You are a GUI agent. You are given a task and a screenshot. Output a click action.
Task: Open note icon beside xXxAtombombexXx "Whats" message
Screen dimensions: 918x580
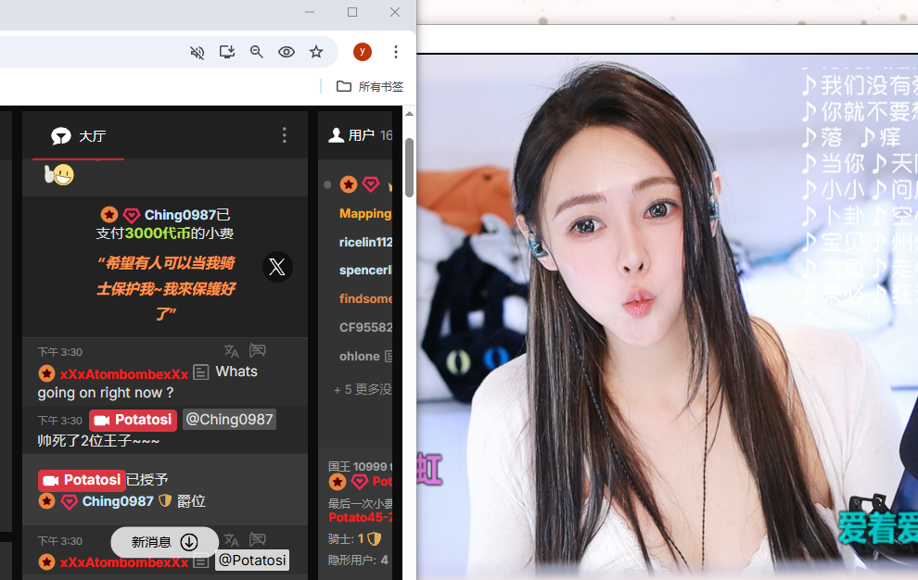tap(200, 372)
